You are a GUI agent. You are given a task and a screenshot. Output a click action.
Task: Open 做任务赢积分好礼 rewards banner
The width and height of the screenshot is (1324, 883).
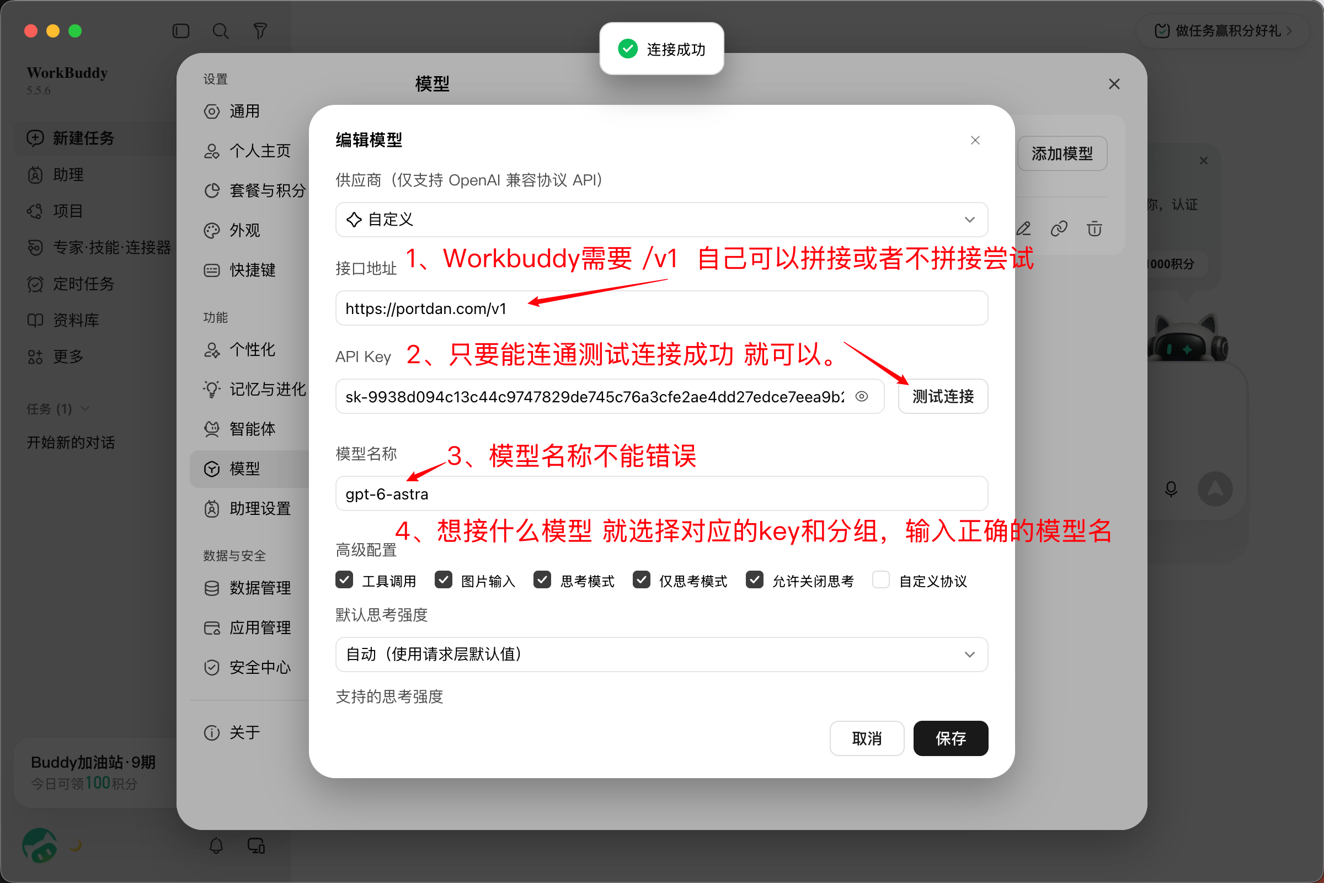pos(1222,31)
